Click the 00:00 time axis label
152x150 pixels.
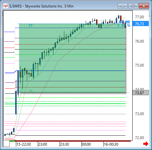[86, 144]
